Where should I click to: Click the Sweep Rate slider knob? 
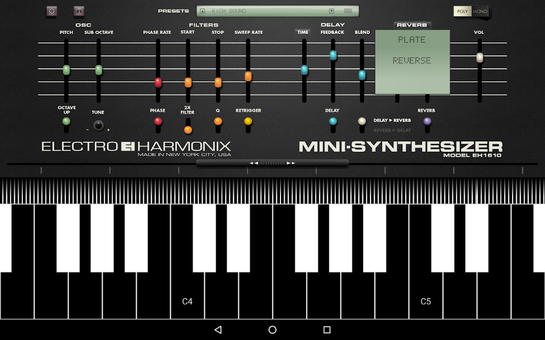tap(248, 76)
